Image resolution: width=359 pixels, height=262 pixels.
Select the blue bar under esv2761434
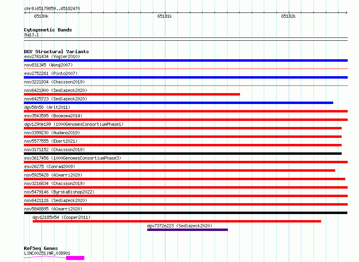[x=186, y=60]
